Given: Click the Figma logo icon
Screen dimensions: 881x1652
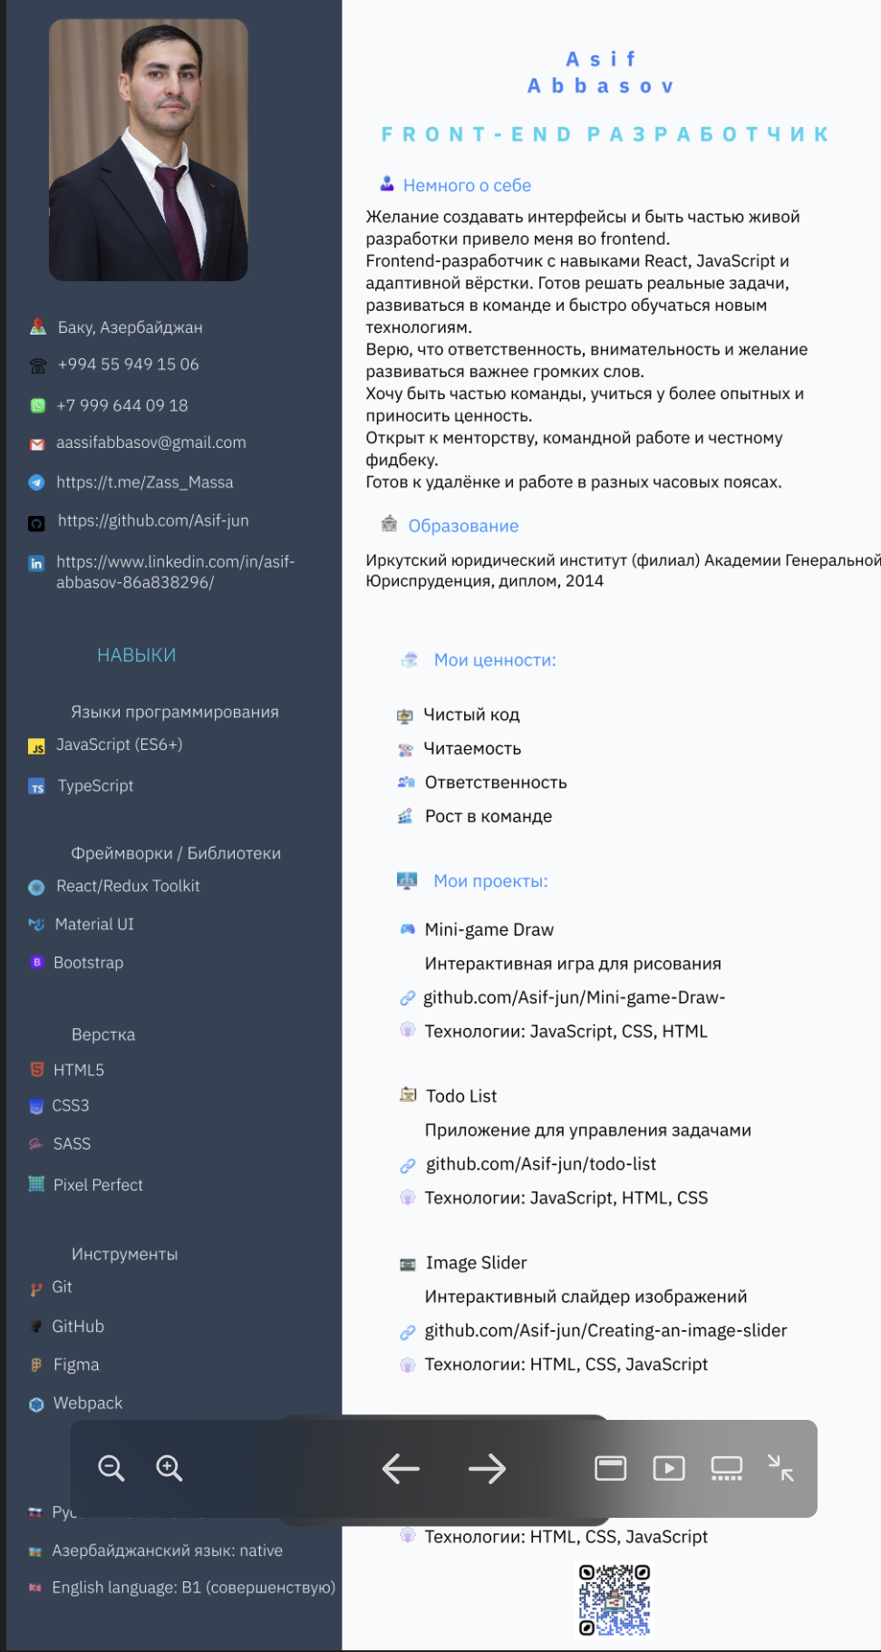Looking at the screenshot, I should (36, 1365).
